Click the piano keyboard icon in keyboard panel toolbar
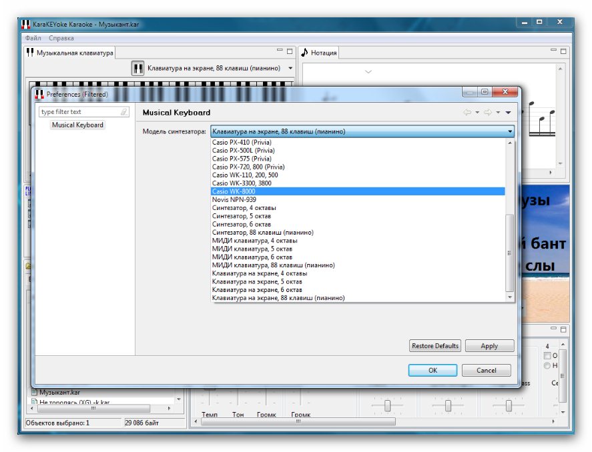Screen dimensions: 592x452 coord(137,69)
